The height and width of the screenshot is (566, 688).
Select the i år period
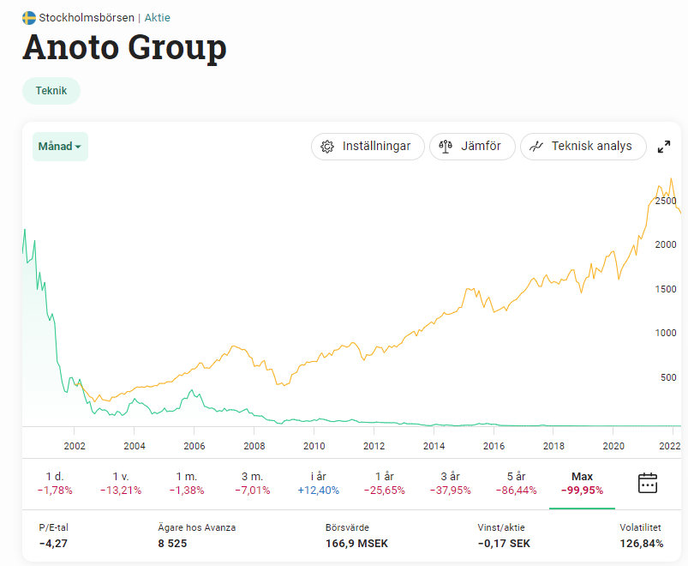click(x=317, y=483)
